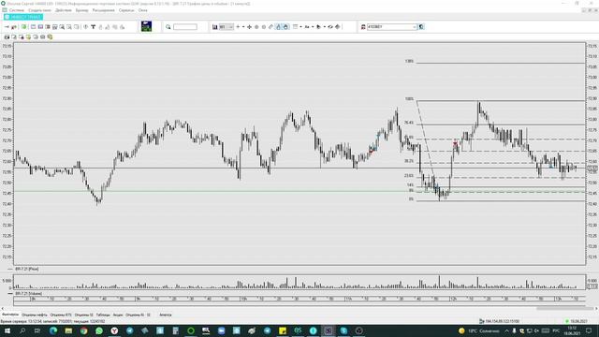Focus the toolbar search input field
The height and width of the screenshot is (337, 599).
tap(185, 27)
